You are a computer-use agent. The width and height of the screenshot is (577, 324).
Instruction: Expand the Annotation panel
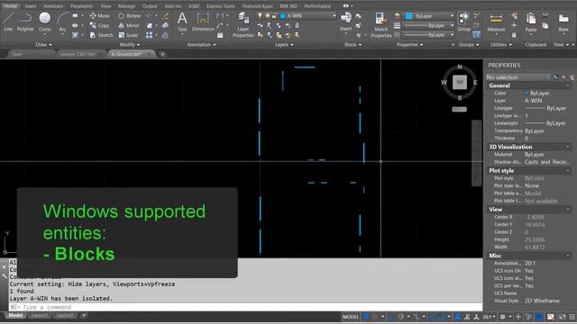(x=201, y=44)
